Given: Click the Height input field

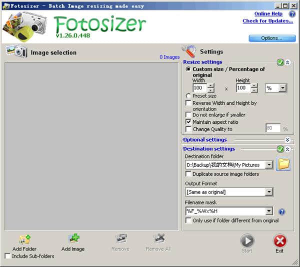Looking at the screenshot, I should click(x=243, y=88).
